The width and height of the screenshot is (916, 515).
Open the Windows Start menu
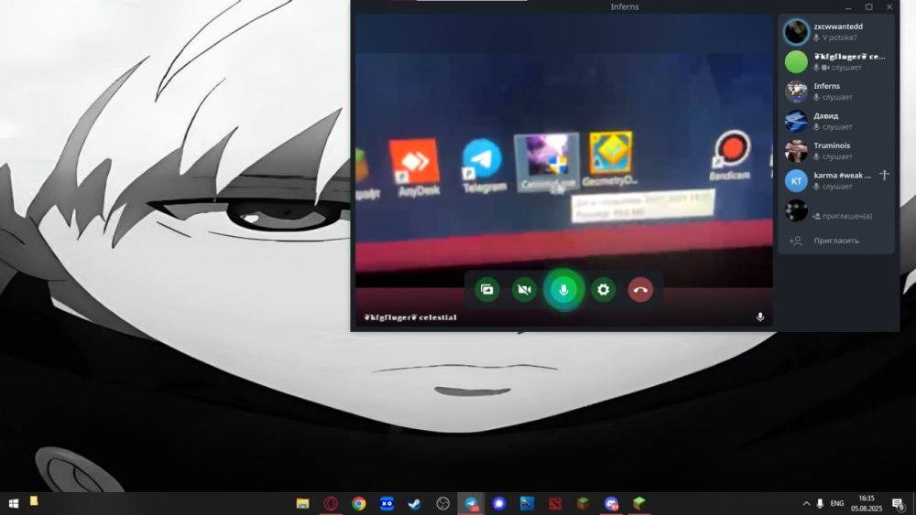pos(14,503)
